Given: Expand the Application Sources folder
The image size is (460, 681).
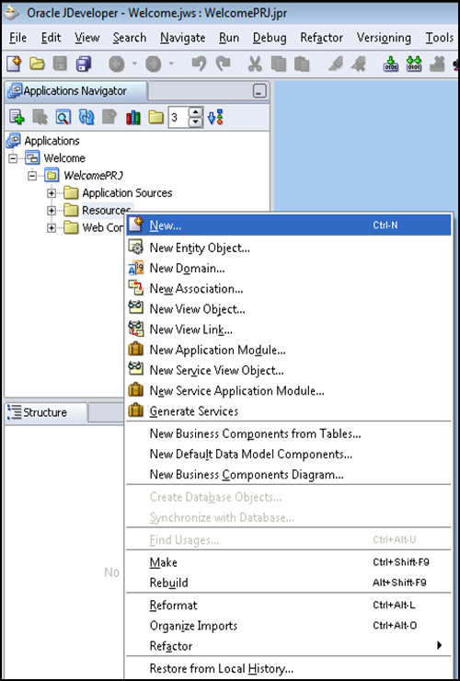Looking at the screenshot, I should pos(52,193).
